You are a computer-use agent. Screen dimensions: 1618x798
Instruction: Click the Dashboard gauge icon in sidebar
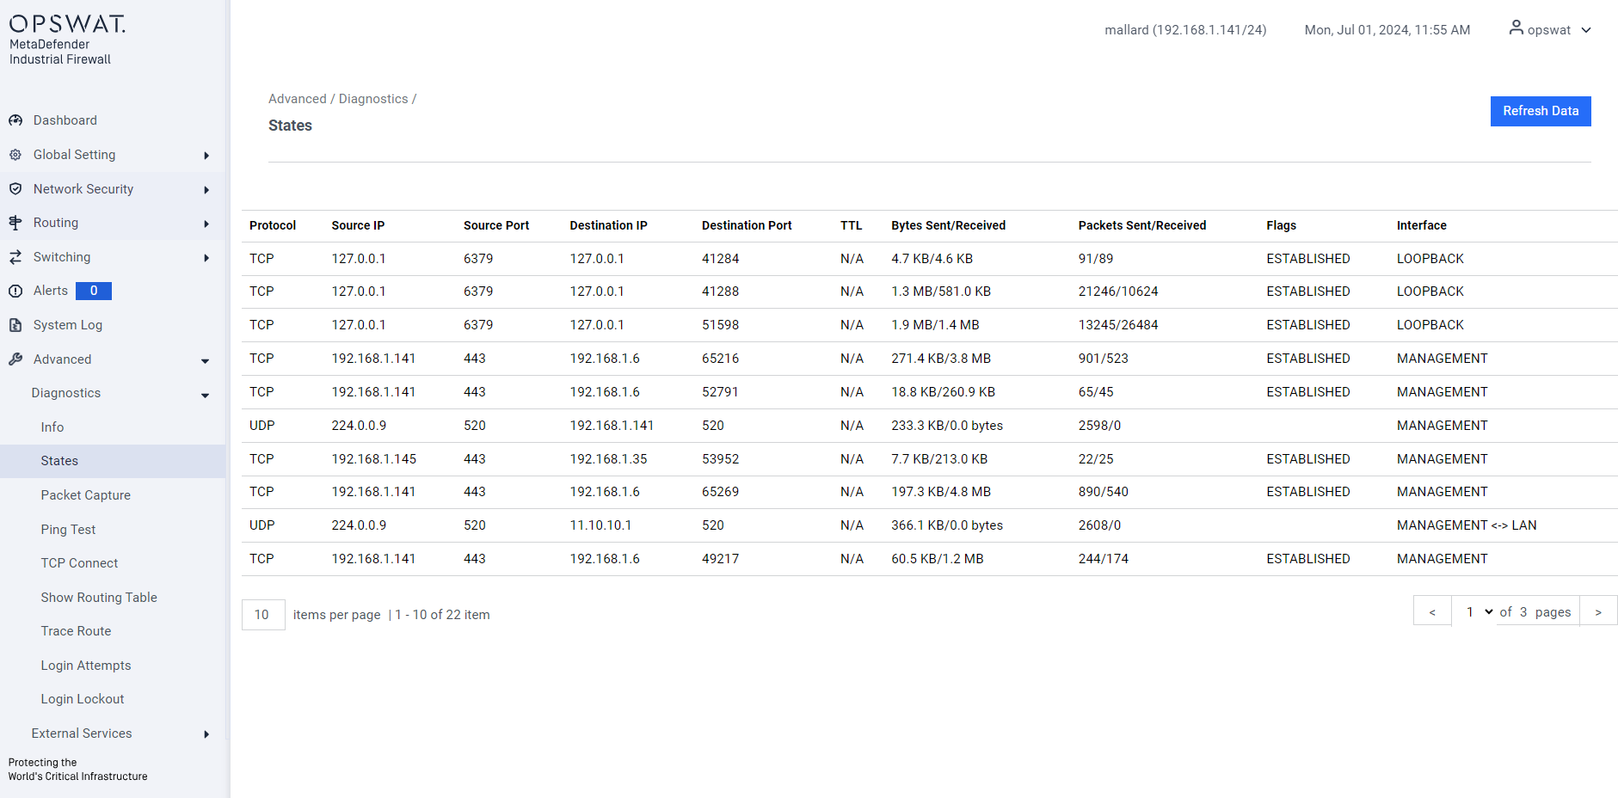pyautogui.click(x=15, y=120)
